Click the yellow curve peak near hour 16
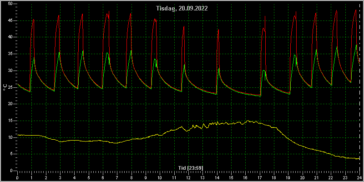Screen dimensions: 364x182 [x=248, y=121]
